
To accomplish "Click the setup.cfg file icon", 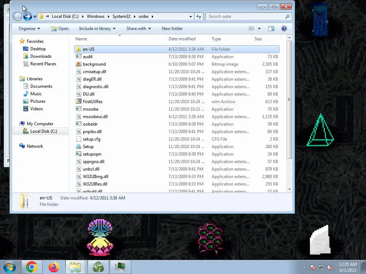I will 79,139.
